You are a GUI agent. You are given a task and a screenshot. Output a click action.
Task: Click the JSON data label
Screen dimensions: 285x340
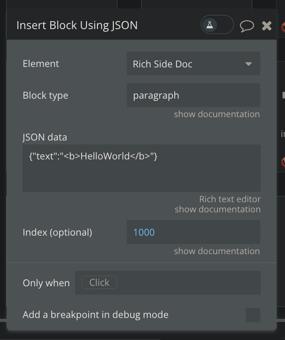point(45,137)
